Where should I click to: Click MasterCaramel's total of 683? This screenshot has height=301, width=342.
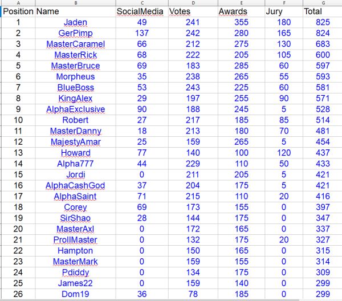323,44
